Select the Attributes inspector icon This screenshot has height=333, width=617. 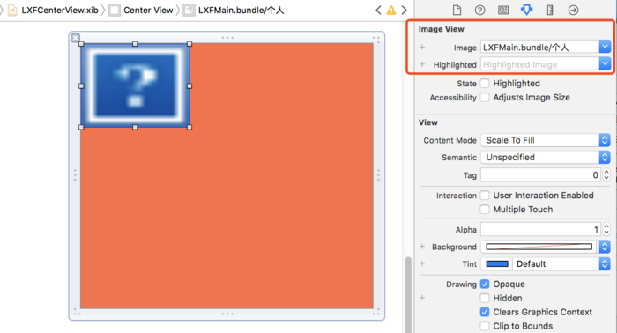(526, 10)
